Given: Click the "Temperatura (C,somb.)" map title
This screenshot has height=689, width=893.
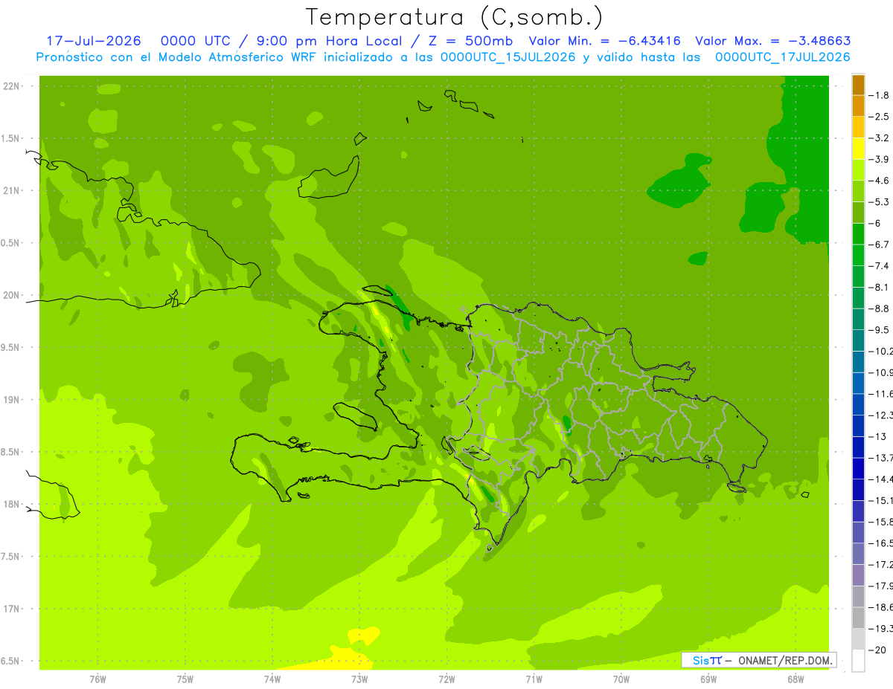Looking at the screenshot, I should click(454, 17).
